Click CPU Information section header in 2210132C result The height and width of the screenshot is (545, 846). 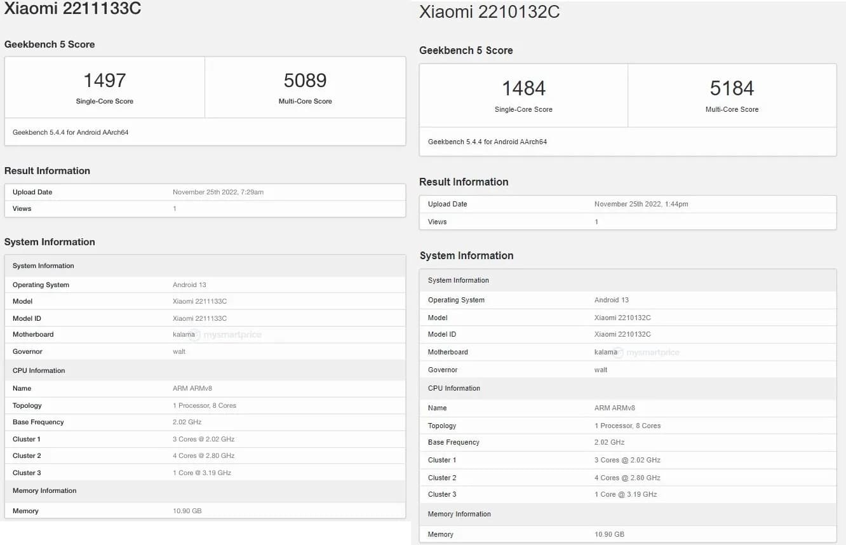(x=628, y=388)
